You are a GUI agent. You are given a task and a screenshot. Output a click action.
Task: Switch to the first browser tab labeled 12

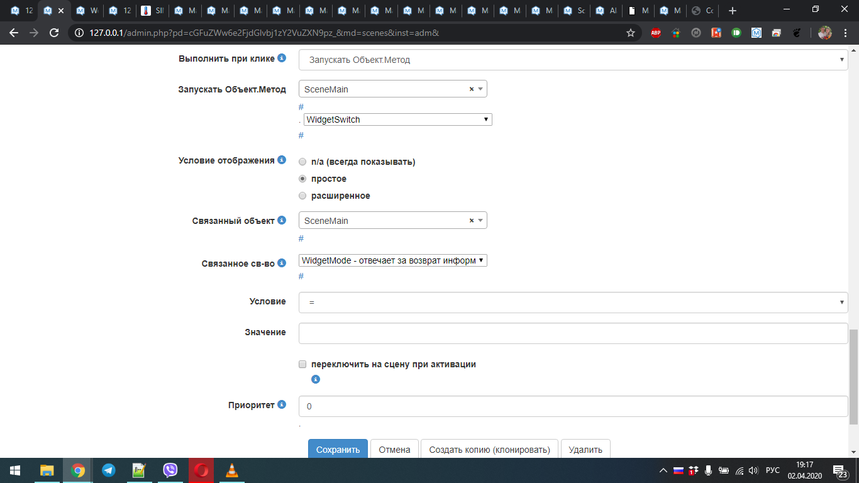click(21, 11)
